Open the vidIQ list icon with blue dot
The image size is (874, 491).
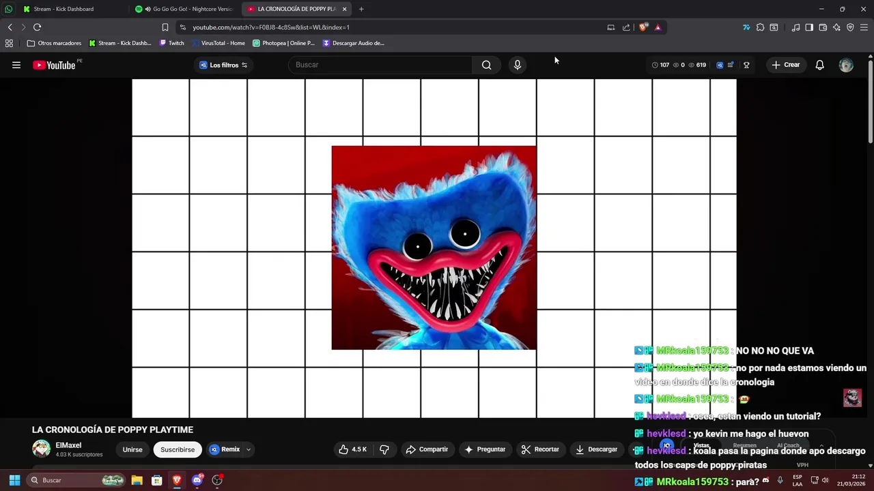point(730,65)
